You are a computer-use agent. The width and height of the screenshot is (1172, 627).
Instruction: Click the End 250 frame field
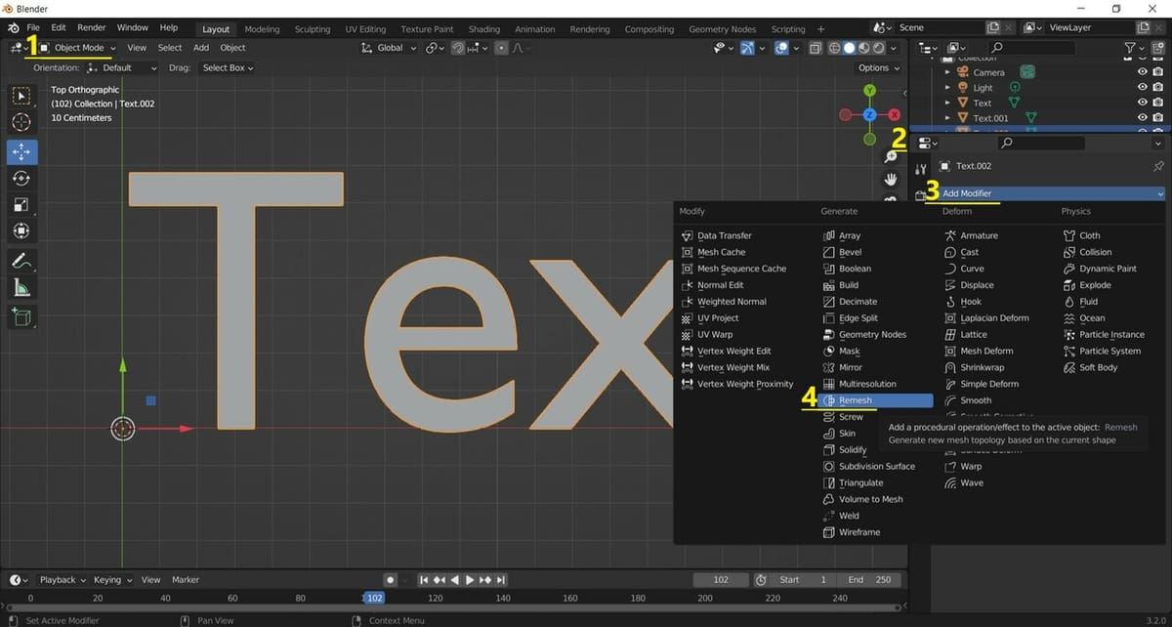pyautogui.click(x=869, y=580)
